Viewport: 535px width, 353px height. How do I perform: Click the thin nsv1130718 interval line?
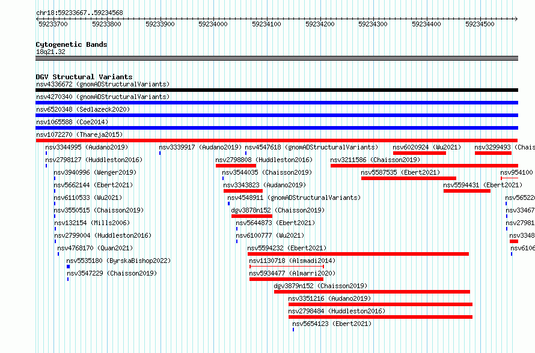287,267
